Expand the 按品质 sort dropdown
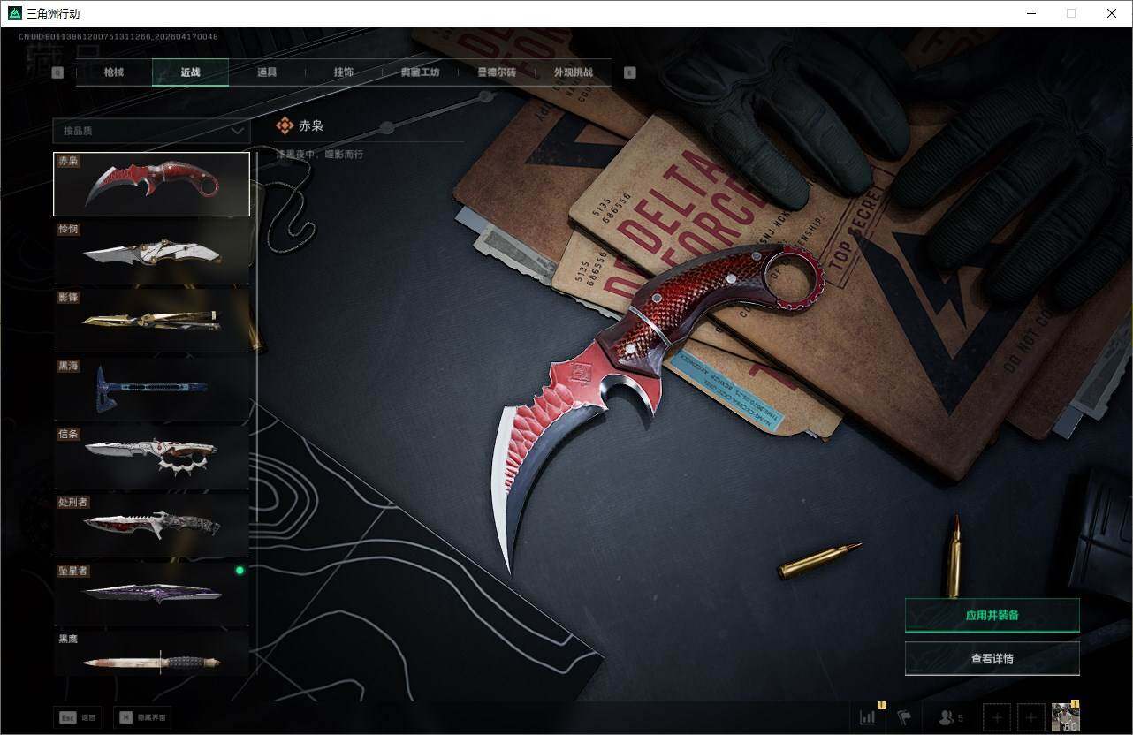Image resolution: width=1133 pixels, height=735 pixels. tap(151, 131)
